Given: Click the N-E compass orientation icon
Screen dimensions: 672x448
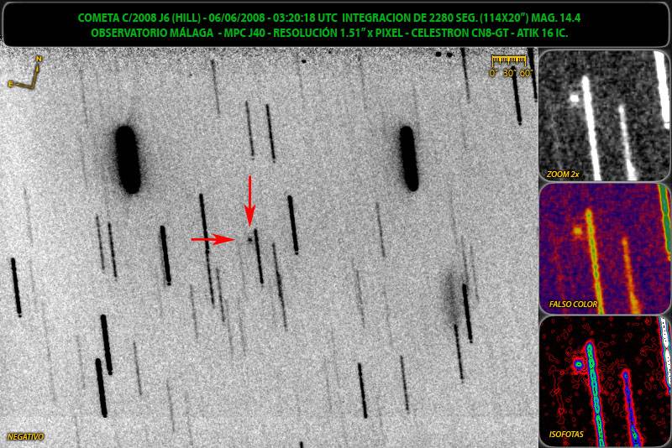Looking at the screenshot, I should coord(26,72).
